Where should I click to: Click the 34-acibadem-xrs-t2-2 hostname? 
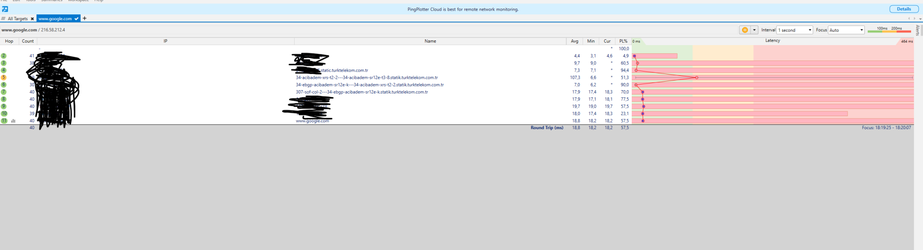coord(367,77)
